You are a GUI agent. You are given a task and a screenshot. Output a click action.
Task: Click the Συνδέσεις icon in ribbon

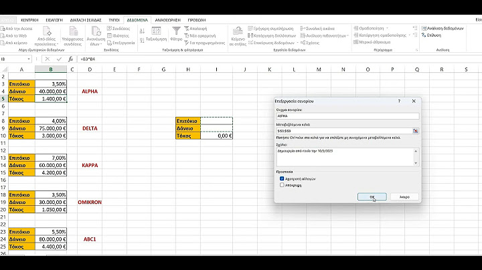click(x=109, y=29)
